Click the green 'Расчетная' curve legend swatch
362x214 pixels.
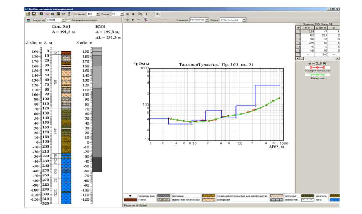(317, 75)
